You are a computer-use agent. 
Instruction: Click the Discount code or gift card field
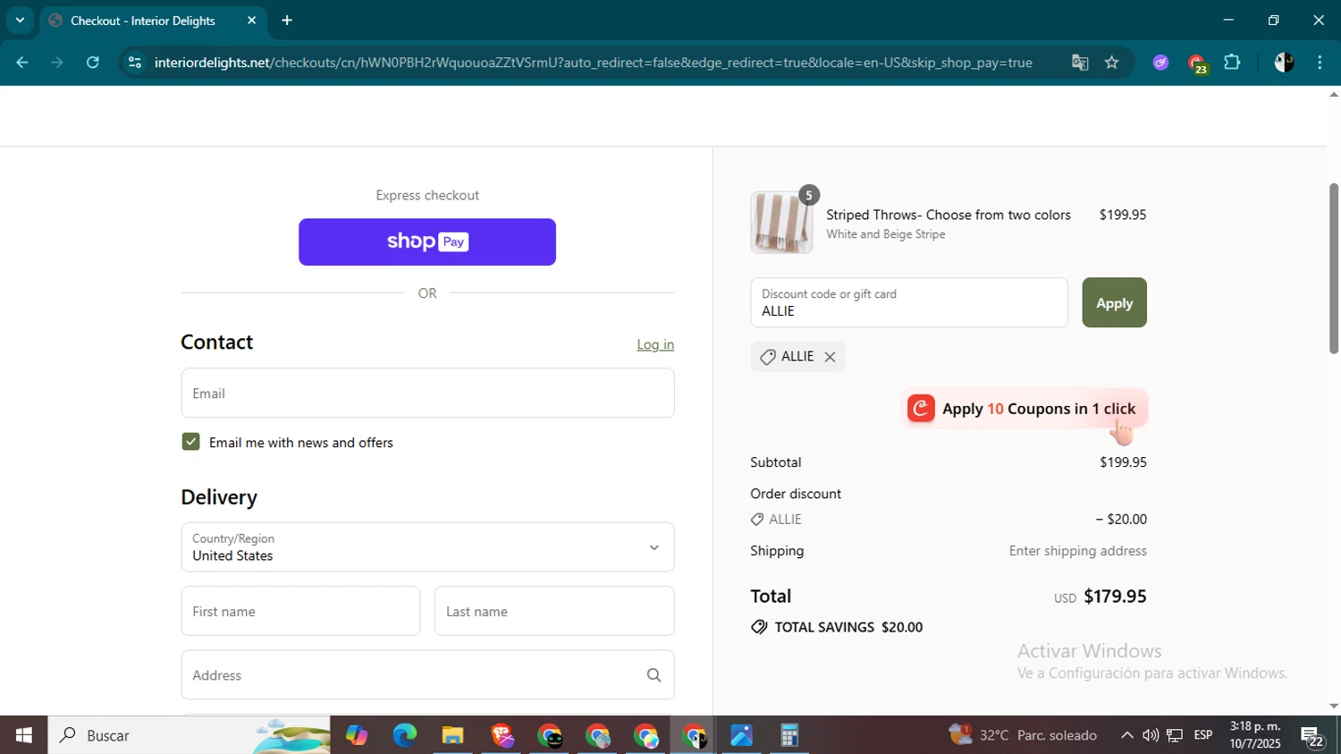[909, 302]
